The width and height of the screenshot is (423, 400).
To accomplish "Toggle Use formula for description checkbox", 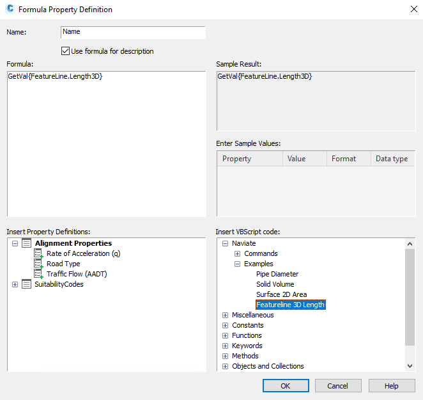I will pyautogui.click(x=66, y=51).
